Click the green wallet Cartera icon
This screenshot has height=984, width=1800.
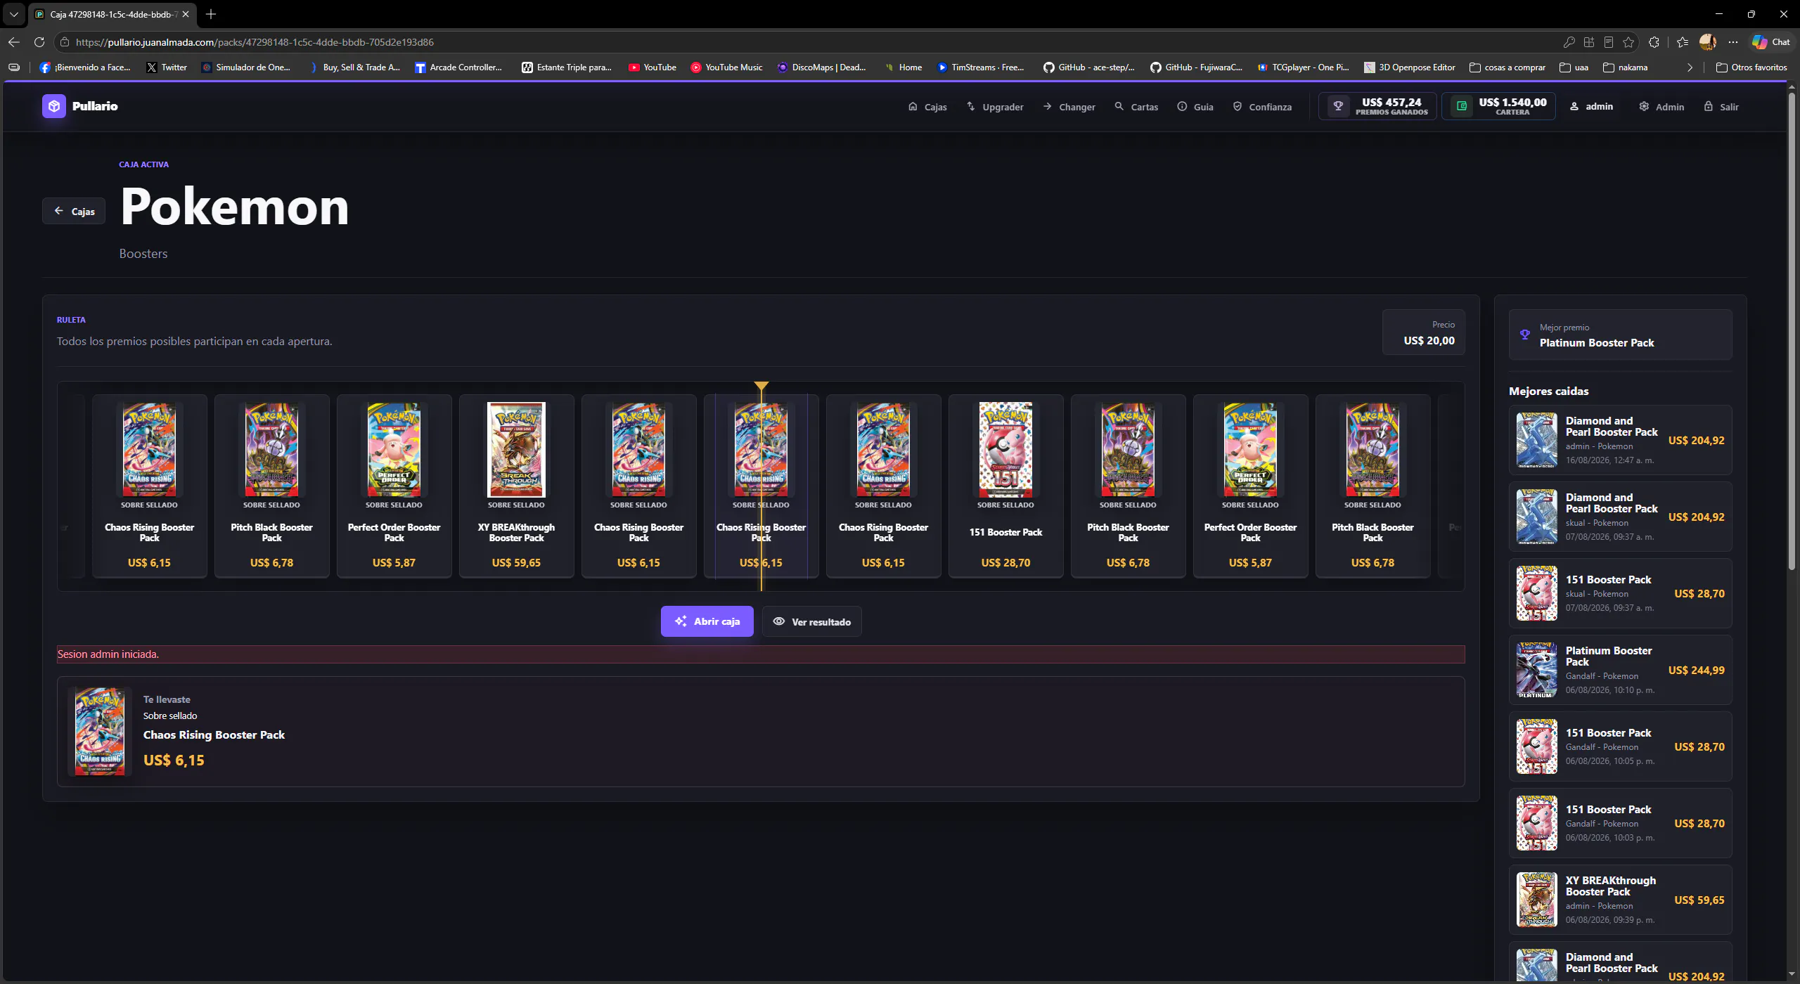1462,106
